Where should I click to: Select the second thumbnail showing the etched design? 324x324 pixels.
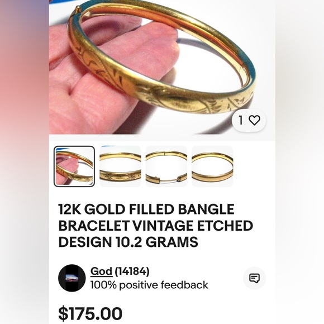pos(120,166)
